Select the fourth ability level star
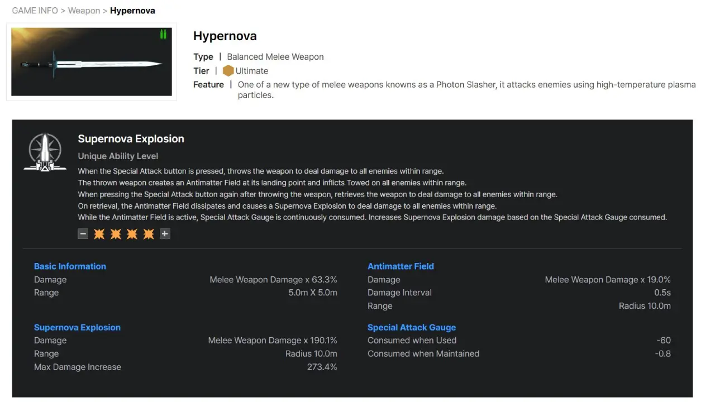This screenshot has width=715, height=402. (149, 233)
